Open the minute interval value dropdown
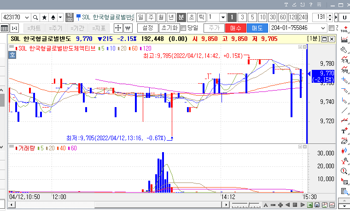This screenshot has width=350, height=211. coord(223,17)
